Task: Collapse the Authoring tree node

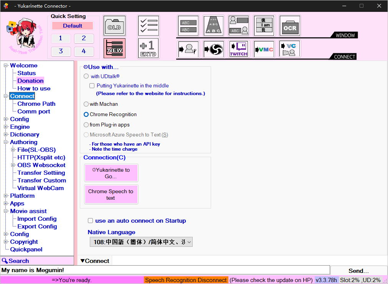Action: tap(6, 142)
